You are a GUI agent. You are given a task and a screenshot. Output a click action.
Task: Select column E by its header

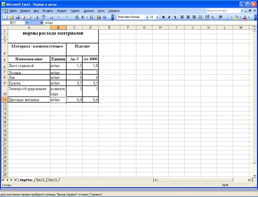click(x=109, y=27)
